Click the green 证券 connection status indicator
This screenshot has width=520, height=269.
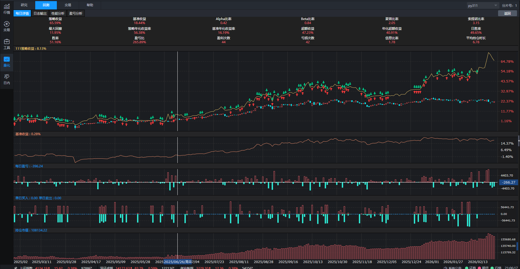[467, 268]
